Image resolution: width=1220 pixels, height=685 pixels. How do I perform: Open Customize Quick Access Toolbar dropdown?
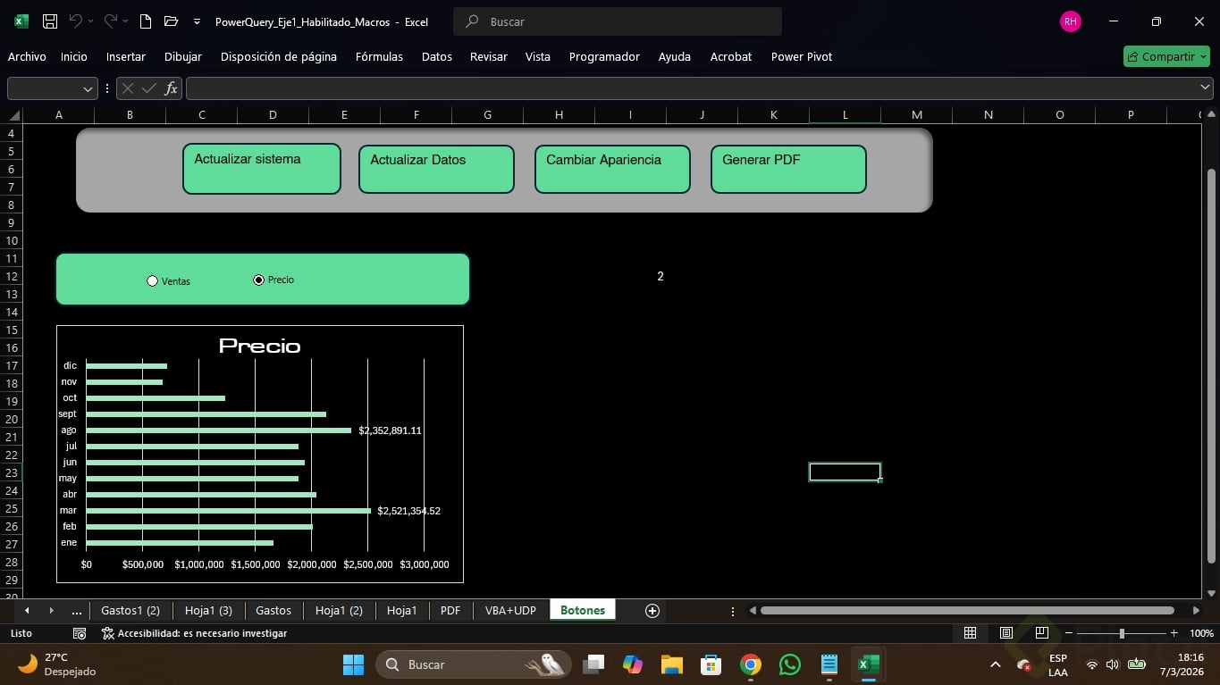tap(197, 21)
